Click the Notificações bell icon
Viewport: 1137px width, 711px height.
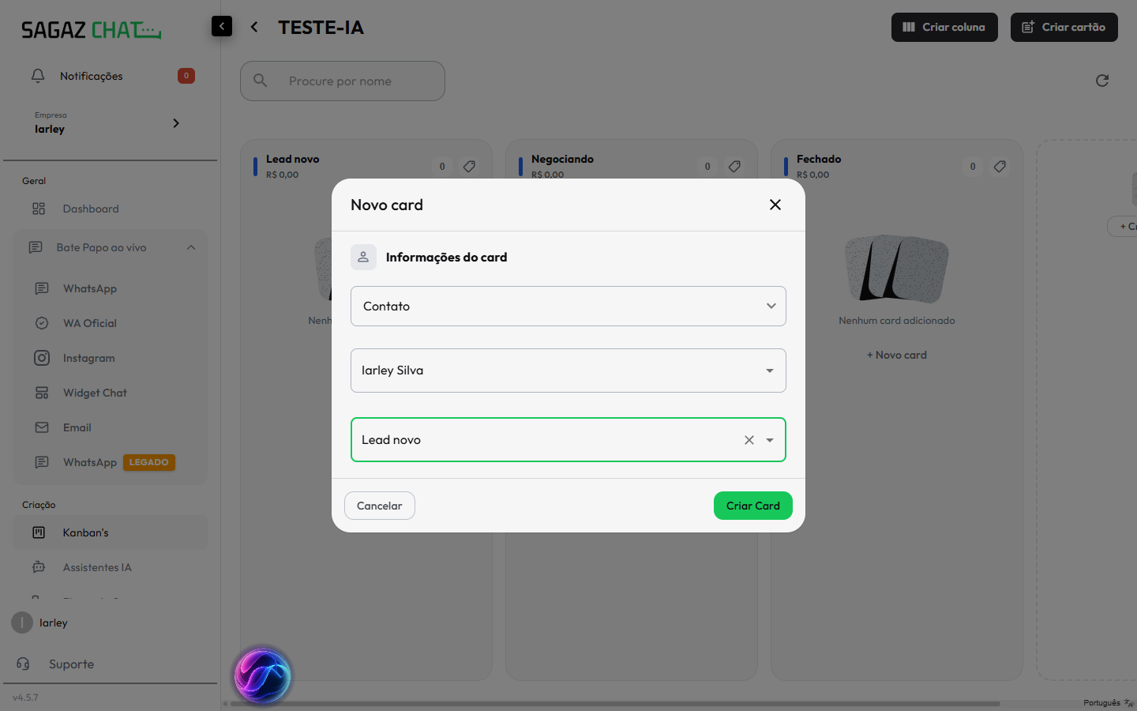tap(38, 76)
